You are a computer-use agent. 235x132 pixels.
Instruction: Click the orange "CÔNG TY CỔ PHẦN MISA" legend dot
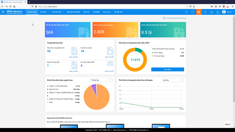click(x=48, y=86)
